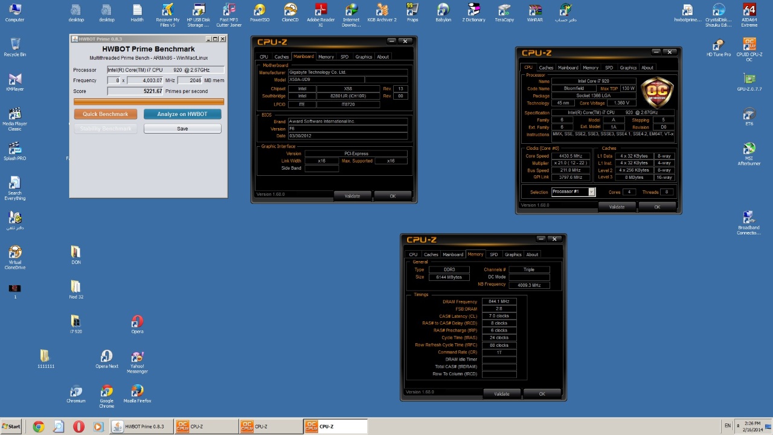Open the Search Everything desktop icon
773x435 pixels.
click(15, 188)
